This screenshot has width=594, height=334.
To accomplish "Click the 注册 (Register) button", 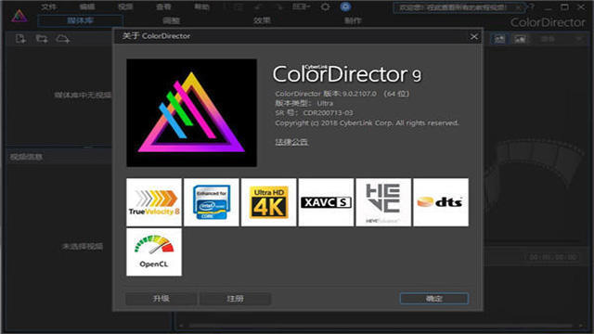I will click(235, 299).
